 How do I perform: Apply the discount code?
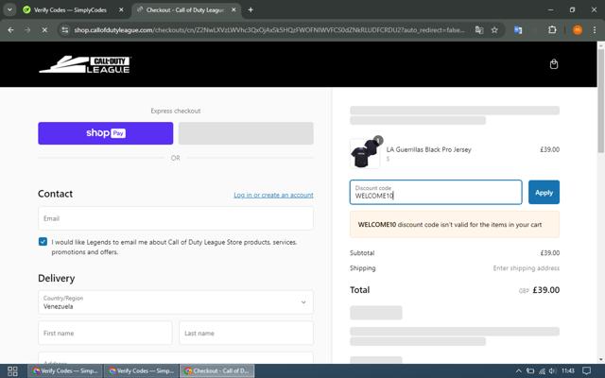(544, 192)
